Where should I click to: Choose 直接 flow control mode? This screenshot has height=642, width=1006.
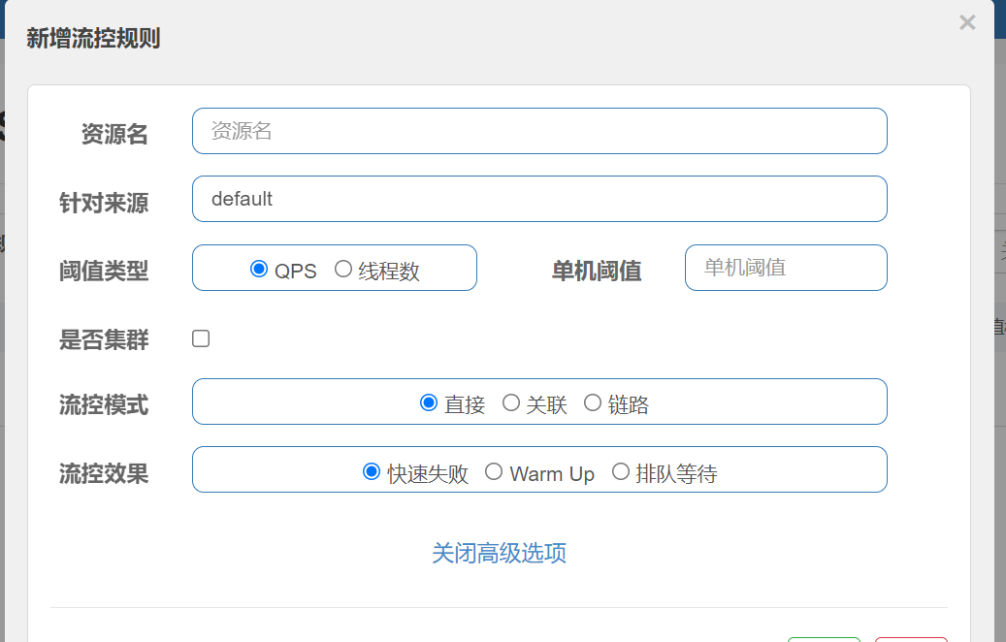click(x=429, y=403)
